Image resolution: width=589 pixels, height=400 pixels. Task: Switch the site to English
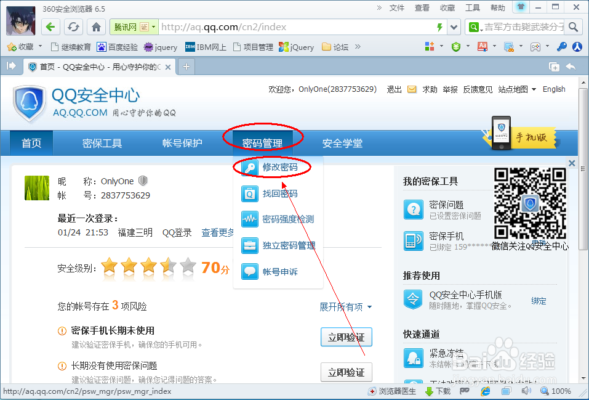pyautogui.click(x=554, y=89)
